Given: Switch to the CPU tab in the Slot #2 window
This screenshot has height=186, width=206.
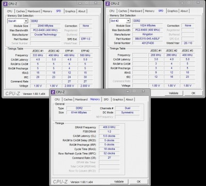Looking at the screenshot, I should [112, 11].
